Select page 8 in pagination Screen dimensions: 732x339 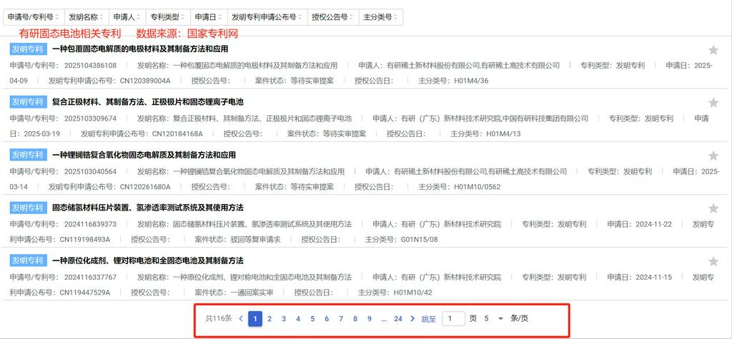tap(355, 319)
